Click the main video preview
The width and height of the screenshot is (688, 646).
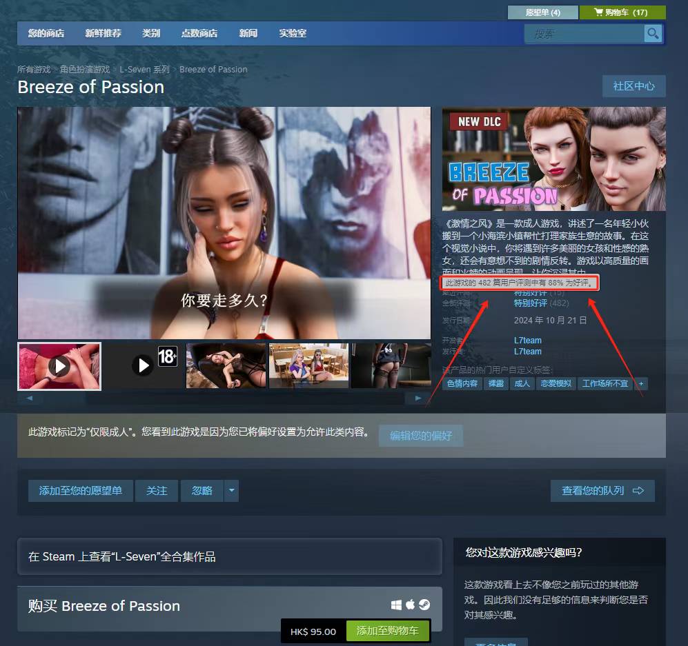click(x=224, y=223)
